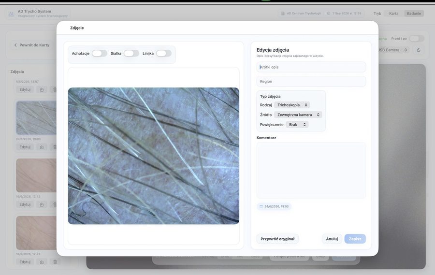The image size is (435, 275).
Task: Switch to the Badanie tab
Action: (414, 14)
